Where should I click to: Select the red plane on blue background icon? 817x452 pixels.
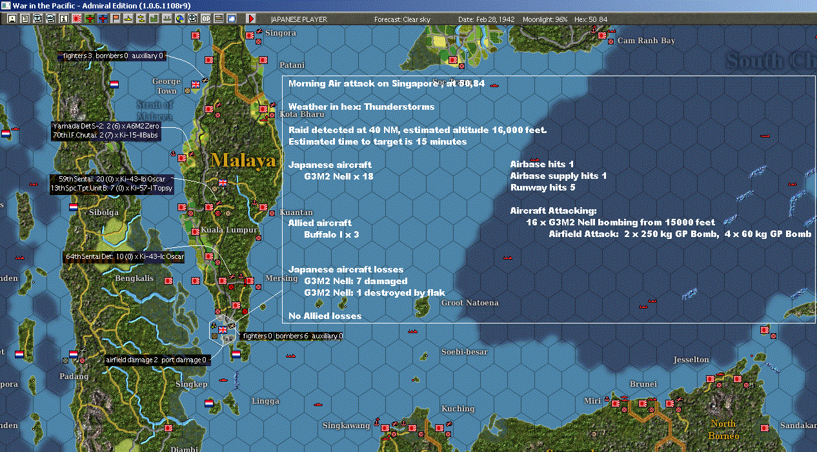click(x=103, y=19)
